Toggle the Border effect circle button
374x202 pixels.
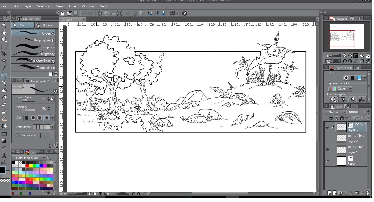click(x=346, y=78)
